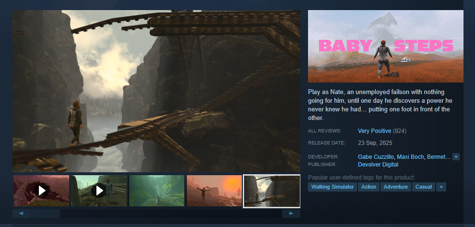The height and width of the screenshot is (227, 475).
Task: Browse the Walking Simulator tag
Action: 332,187
